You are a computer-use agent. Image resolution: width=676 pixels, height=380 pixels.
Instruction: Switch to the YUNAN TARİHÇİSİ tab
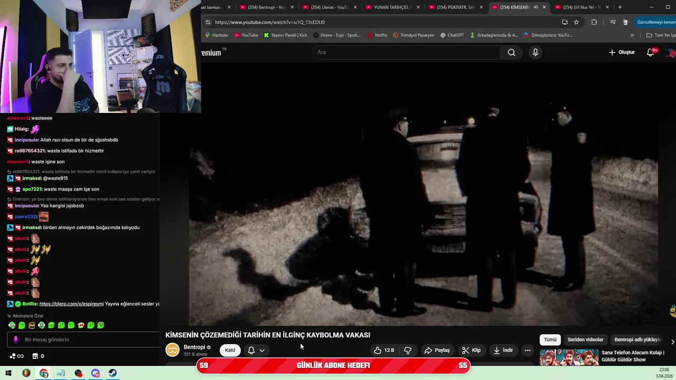392,7
